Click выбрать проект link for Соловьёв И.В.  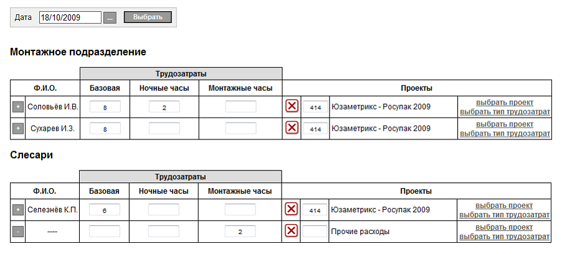(x=504, y=103)
